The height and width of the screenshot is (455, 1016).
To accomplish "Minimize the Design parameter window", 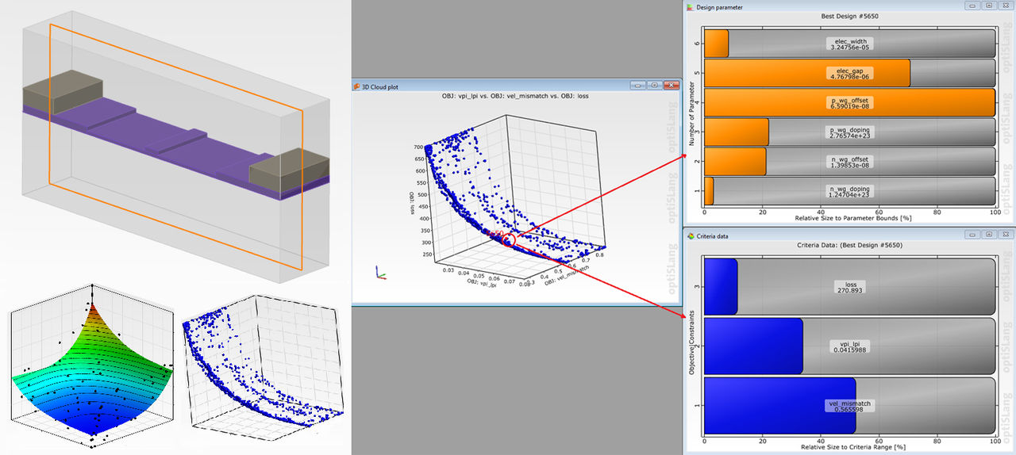I will (x=972, y=6).
